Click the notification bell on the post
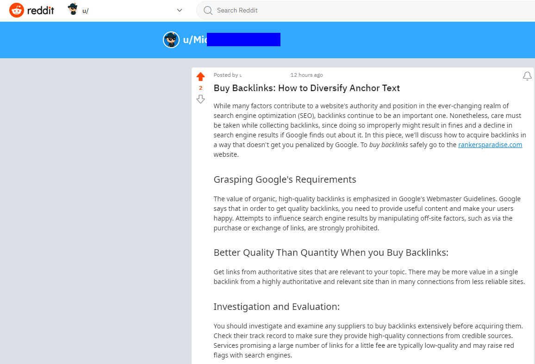Viewport: 535px width, 364px height. (527, 76)
